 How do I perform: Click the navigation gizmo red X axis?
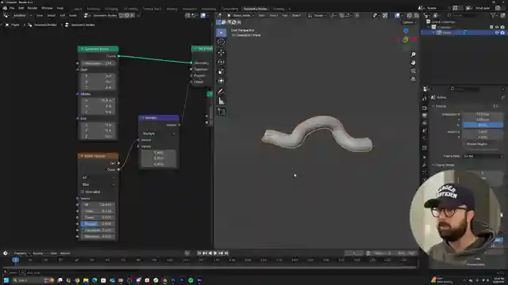click(x=414, y=40)
